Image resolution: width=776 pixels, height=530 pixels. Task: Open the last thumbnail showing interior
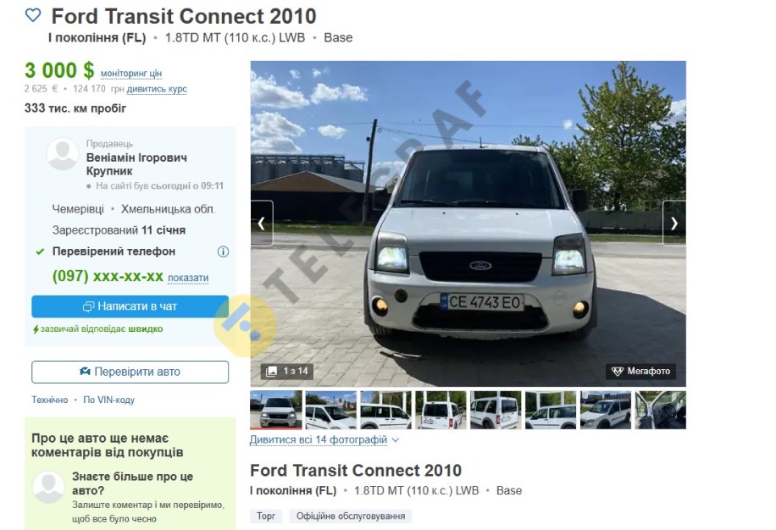(x=661, y=410)
